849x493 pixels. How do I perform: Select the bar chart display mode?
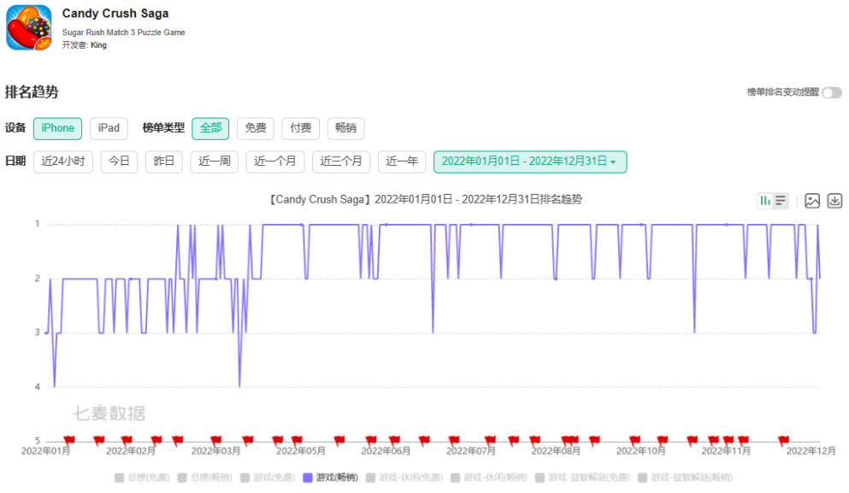[x=766, y=200]
